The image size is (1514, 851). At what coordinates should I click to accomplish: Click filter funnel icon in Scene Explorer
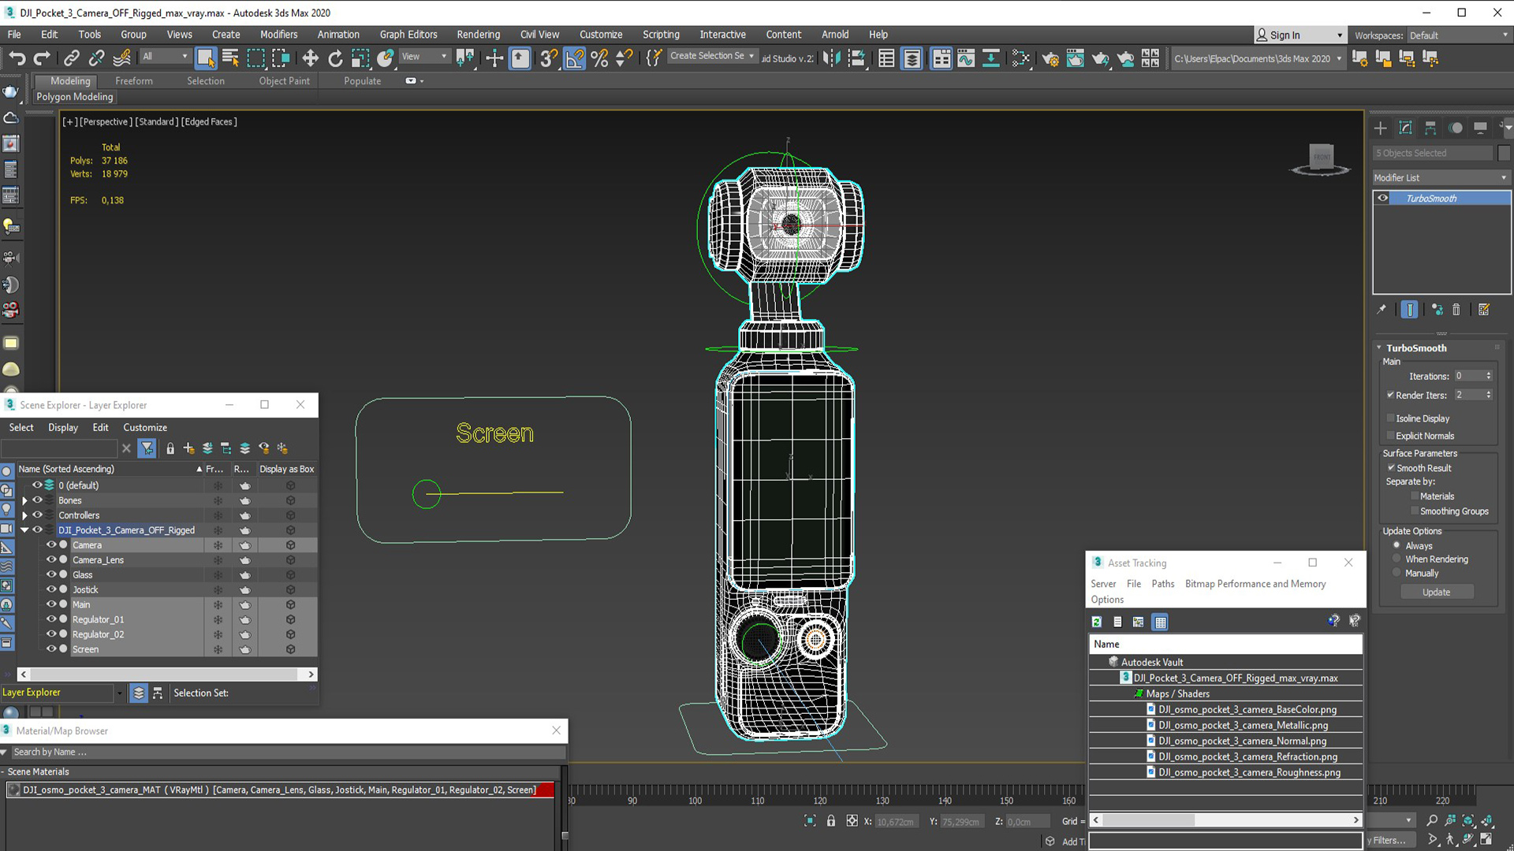coord(147,448)
